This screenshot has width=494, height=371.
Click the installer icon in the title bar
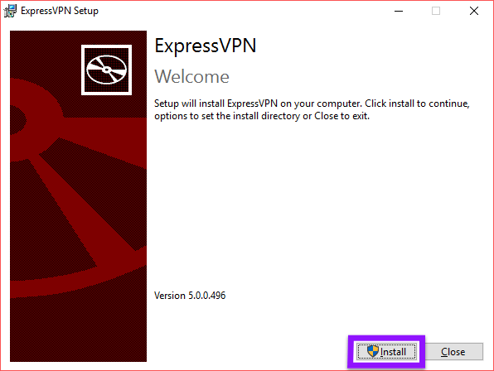click(x=10, y=11)
